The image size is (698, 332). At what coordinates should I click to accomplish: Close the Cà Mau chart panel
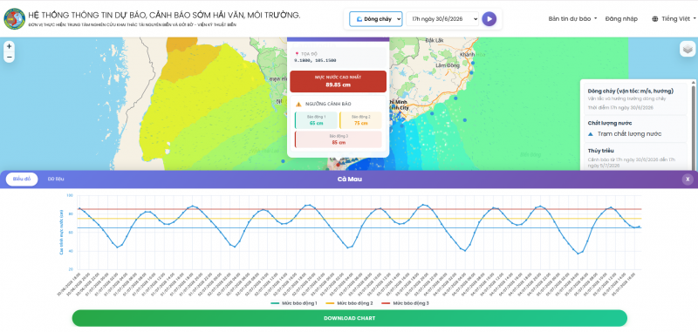(x=688, y=180)
